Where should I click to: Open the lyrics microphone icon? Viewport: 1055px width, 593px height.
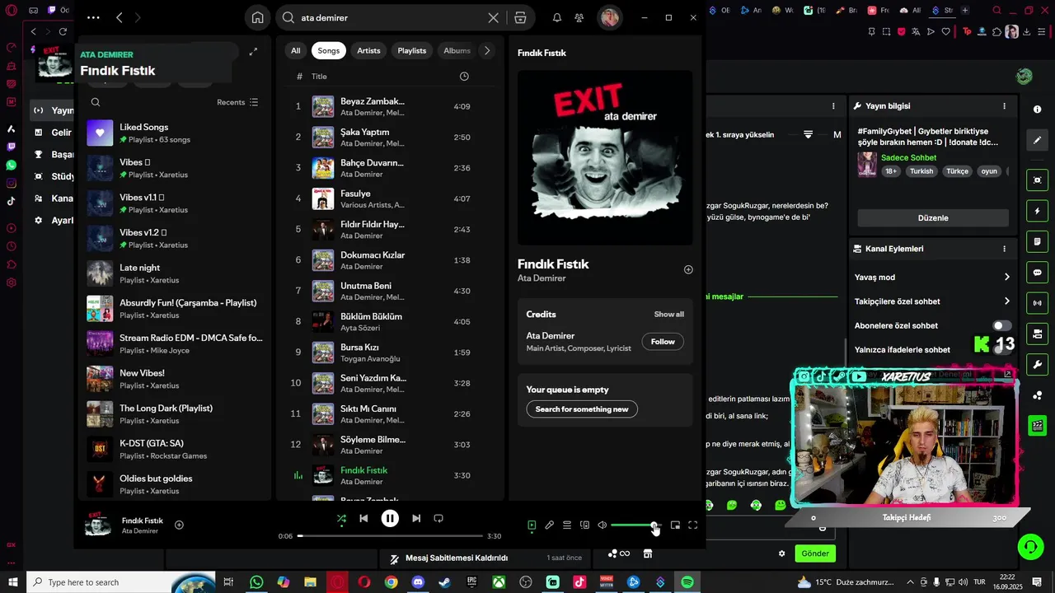[x=550, y=525]
